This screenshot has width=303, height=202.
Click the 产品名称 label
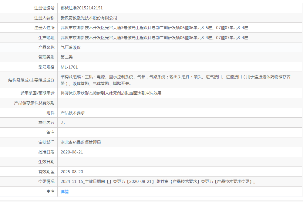coord(46,47)
